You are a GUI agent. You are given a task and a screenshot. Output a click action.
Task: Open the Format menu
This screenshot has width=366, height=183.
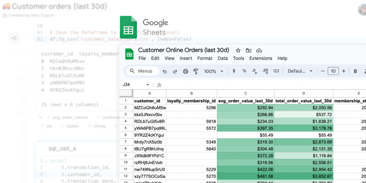tap(205, 58)
